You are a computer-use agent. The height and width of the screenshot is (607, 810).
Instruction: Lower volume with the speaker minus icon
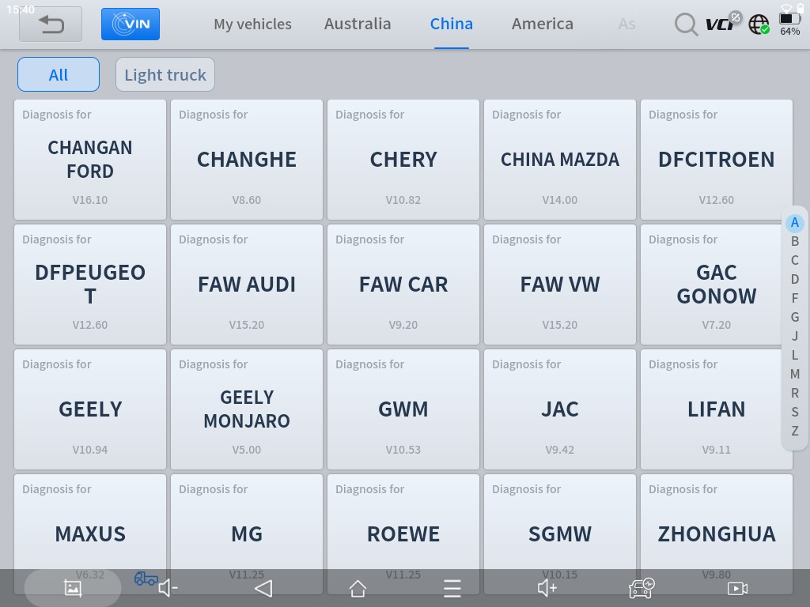(x=168, y=588)
